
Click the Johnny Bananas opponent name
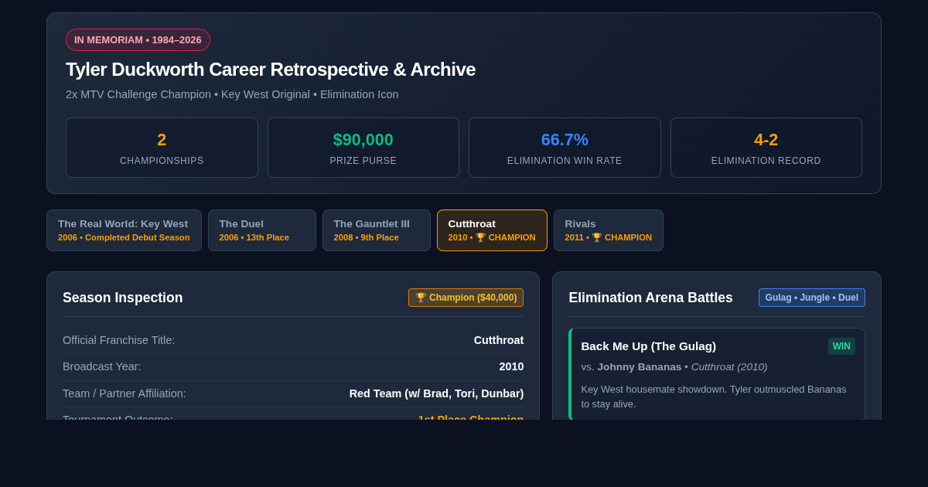point(639,366)
